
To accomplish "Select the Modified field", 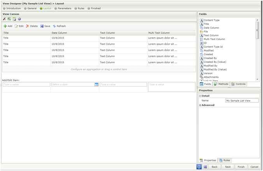I will [x=207, y=51].
